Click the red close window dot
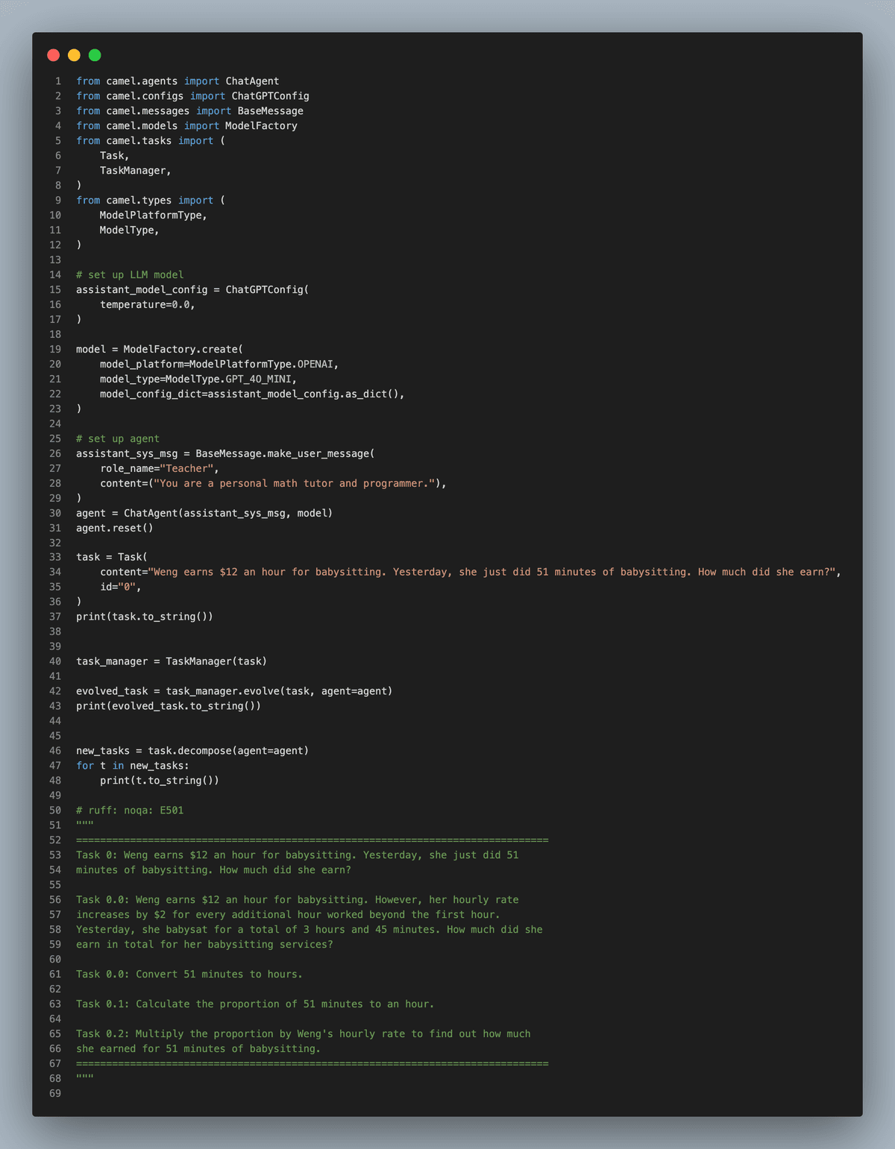Screen dimensions: 895x1149 coord(53,55)
